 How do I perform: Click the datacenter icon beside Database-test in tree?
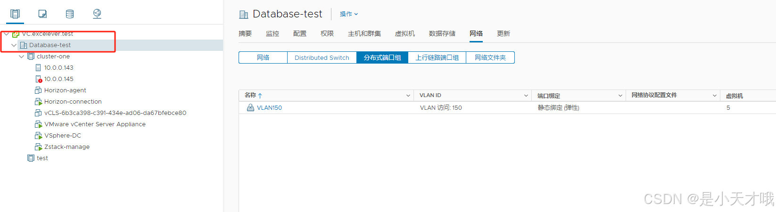pos(24,45)
